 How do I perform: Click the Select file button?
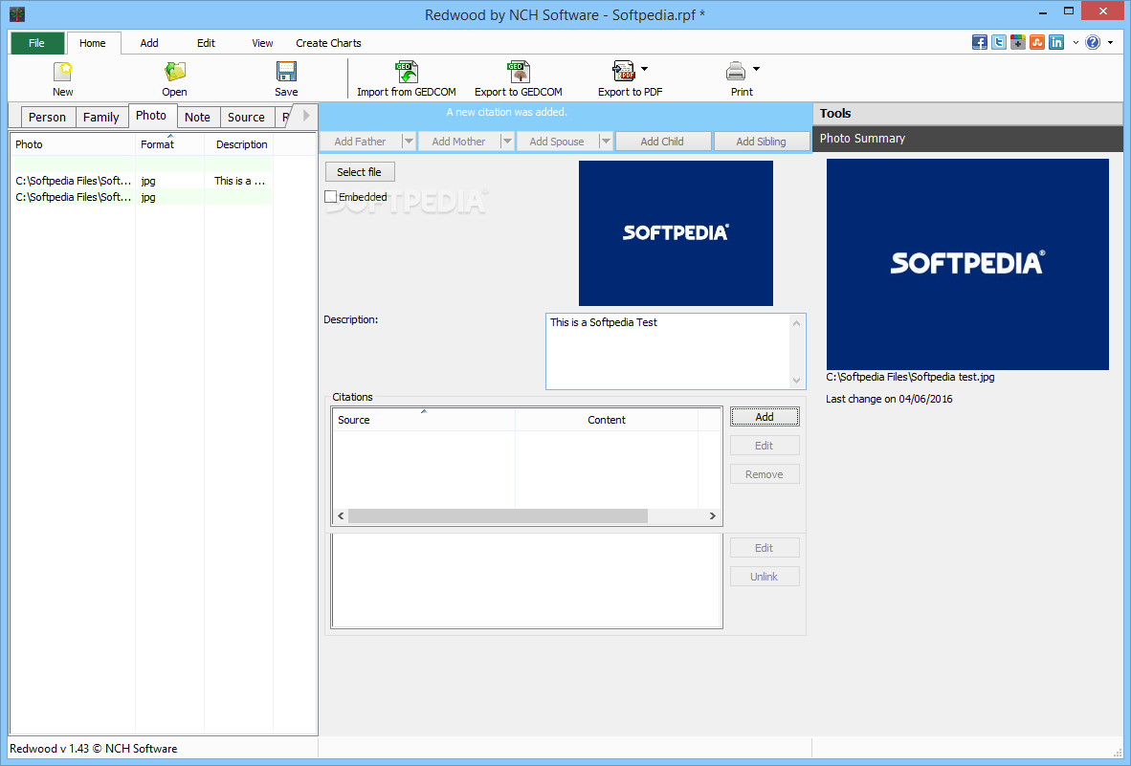(360, 171)
